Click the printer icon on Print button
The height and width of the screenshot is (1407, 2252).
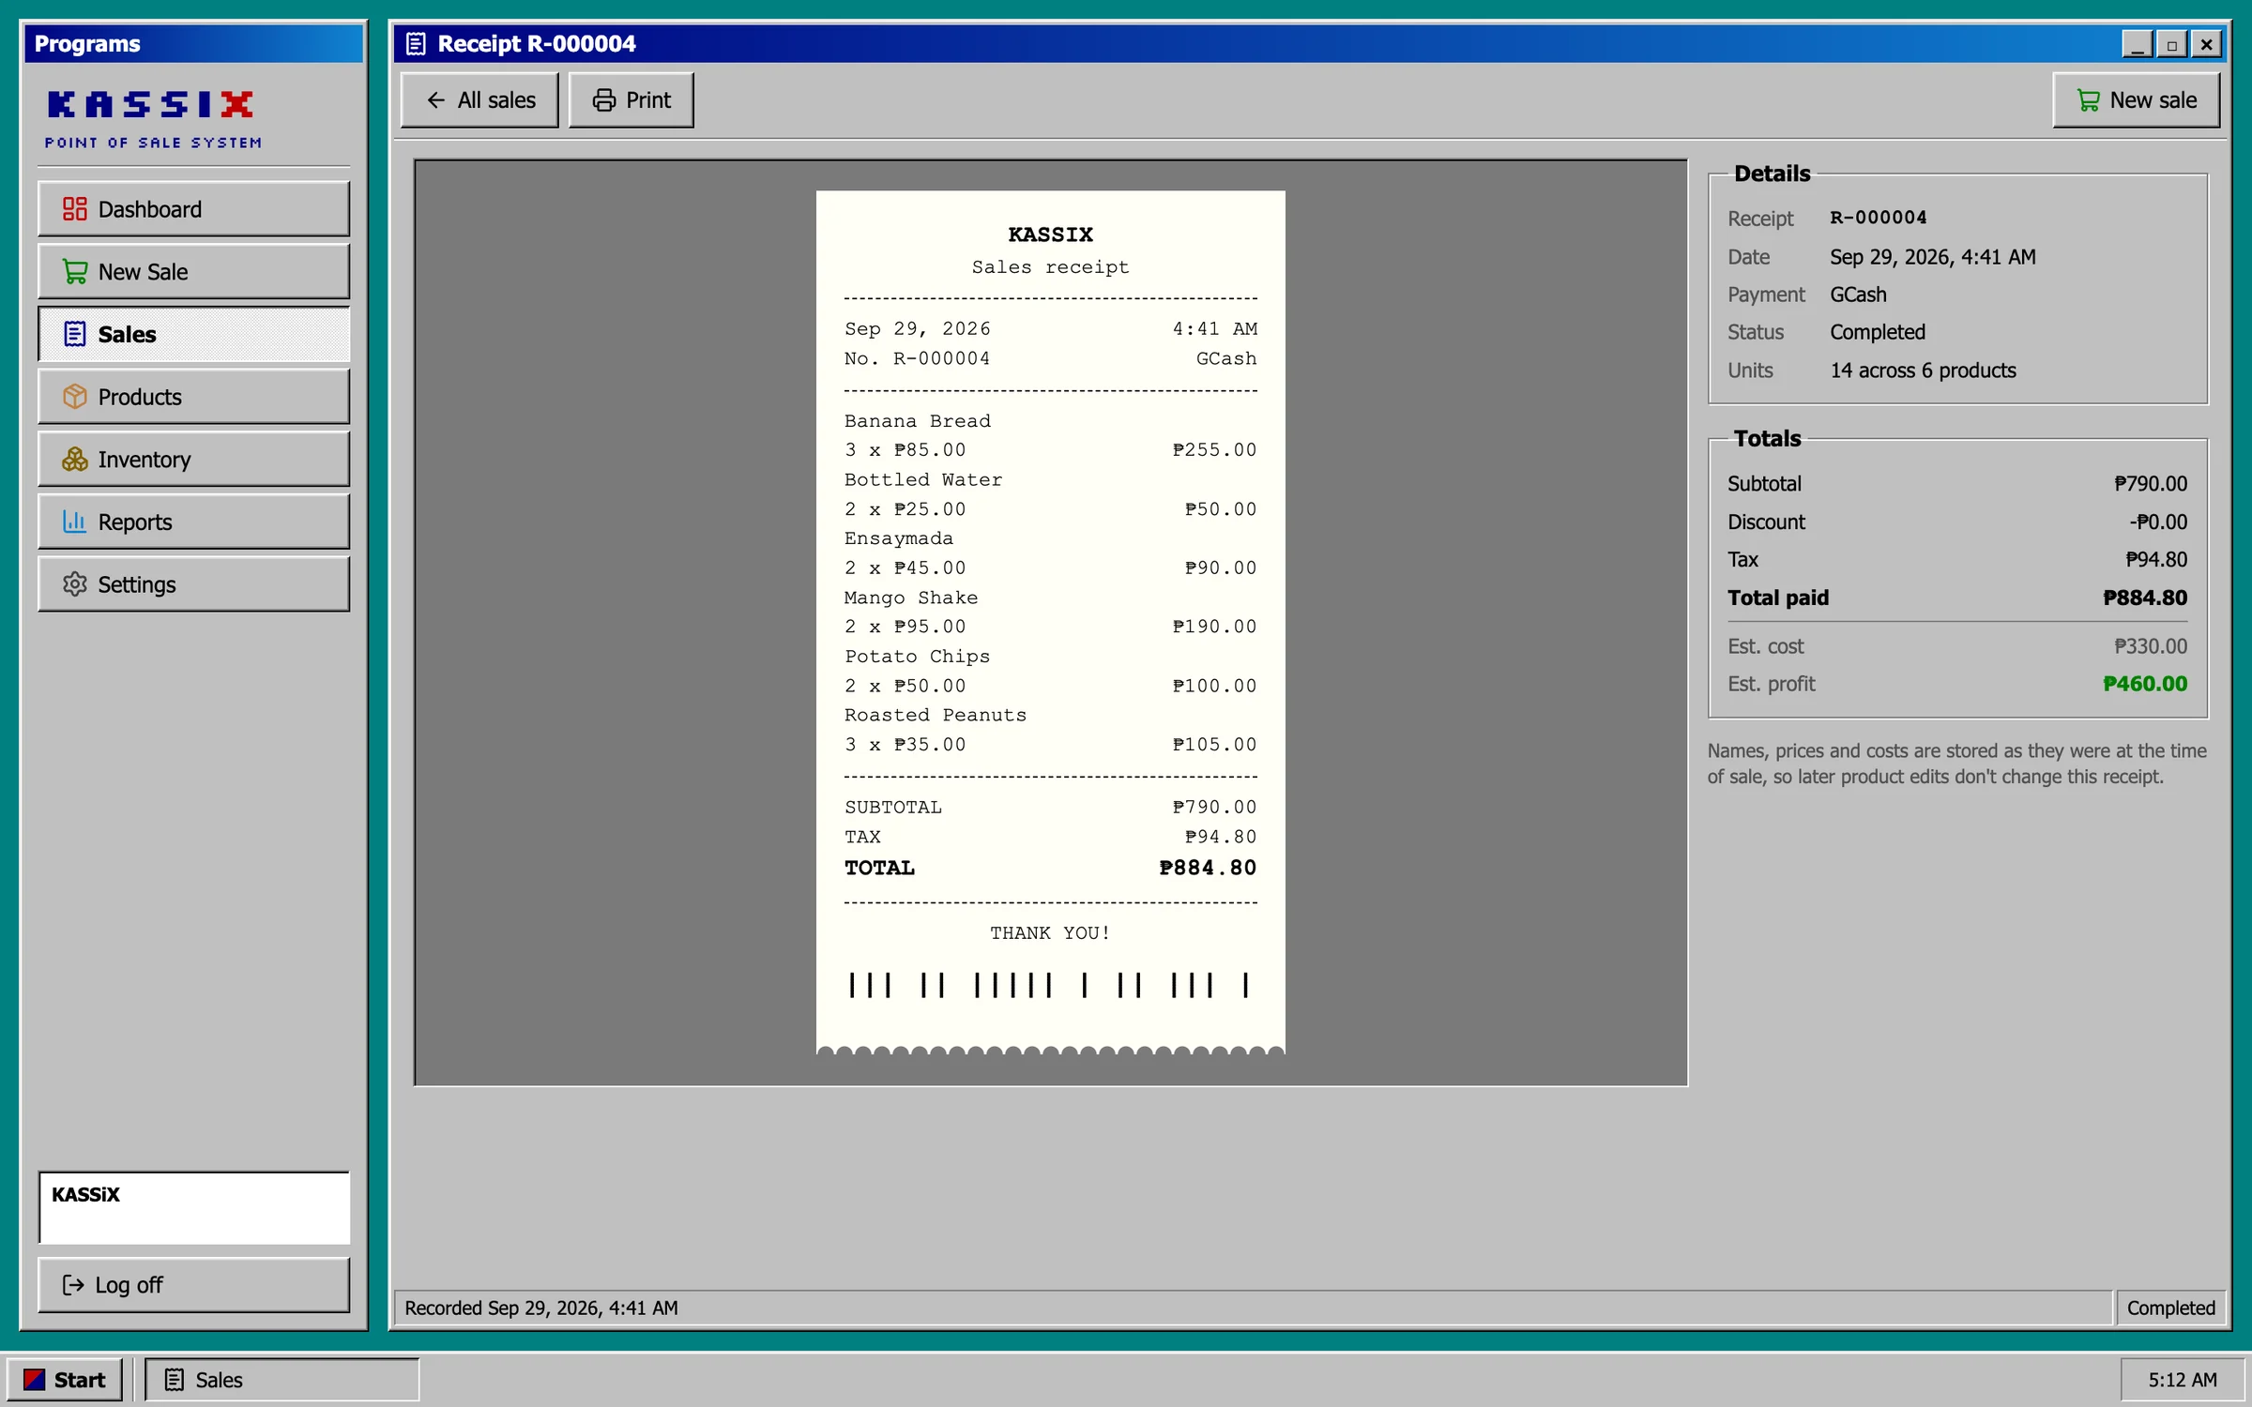click(x=604, y=99)
